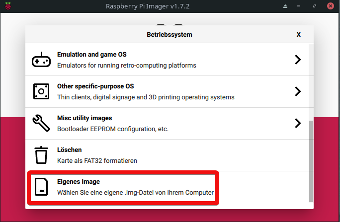Choose Löschen to format card as FAT32

[x=167, y=155]
